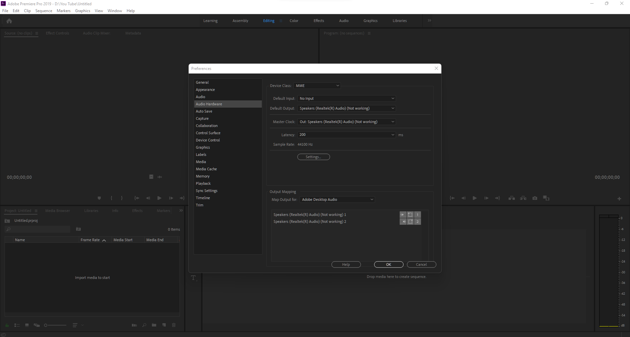Toggle left channel for Speakers output 1

(403, 215)
